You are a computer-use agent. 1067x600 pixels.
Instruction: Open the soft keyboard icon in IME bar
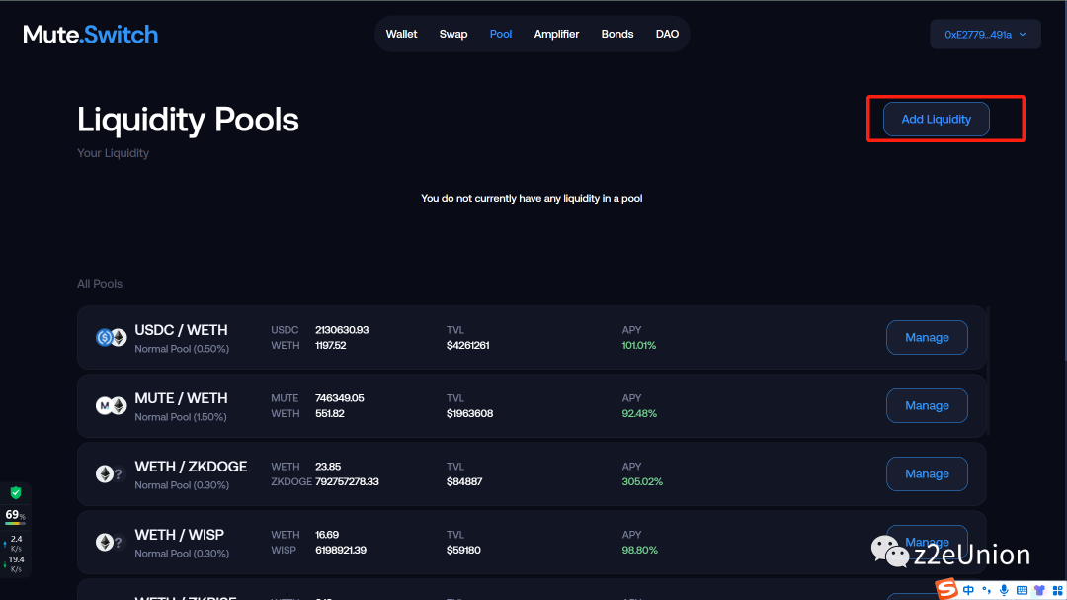pos(1022,590)
